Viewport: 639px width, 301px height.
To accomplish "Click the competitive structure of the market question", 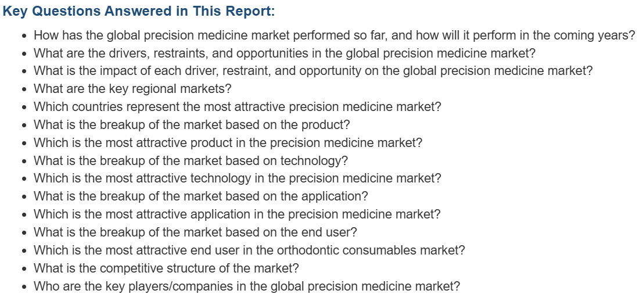I will pos(166,268).
